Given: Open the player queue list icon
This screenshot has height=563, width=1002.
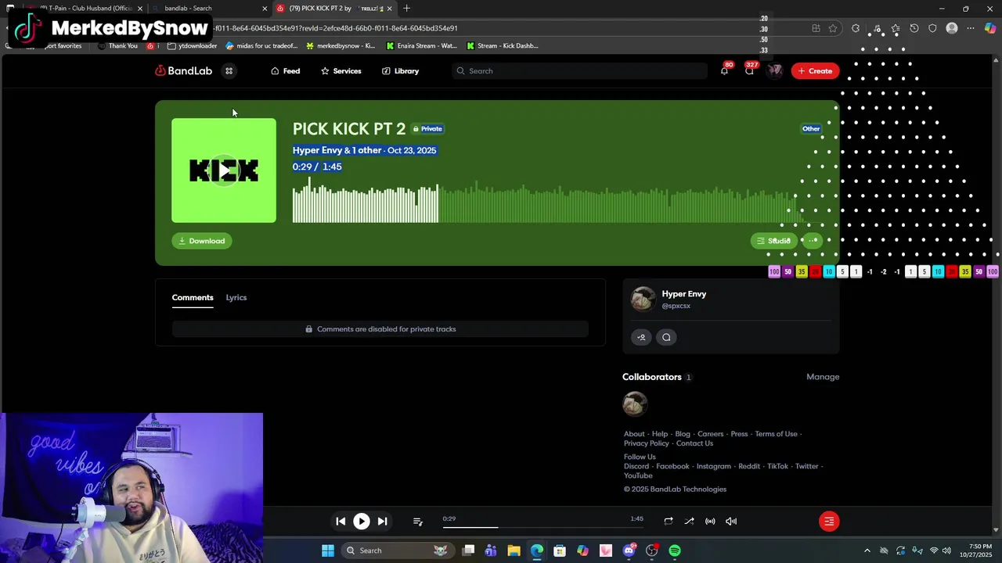Looking at the screenshot, I should point(417,522).
